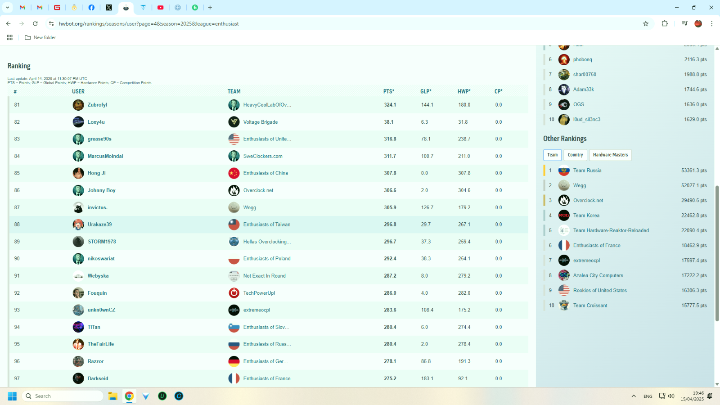Switch to the Team rankings tab
Image resolution: width=720 pixels, height=405 pixels.
click(x=552, y=155)
